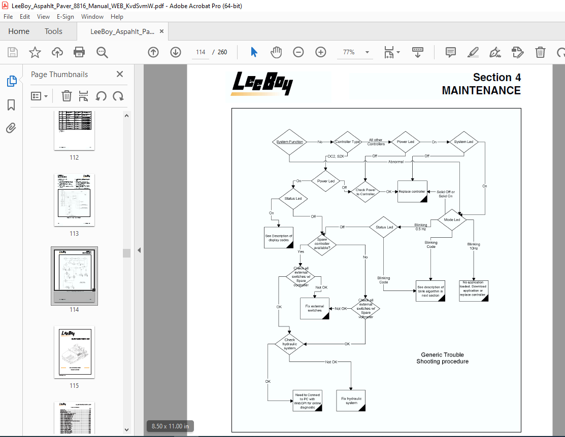The image size is (565, 437).
Task: Open the View menu
Action: tap(43, 17)
